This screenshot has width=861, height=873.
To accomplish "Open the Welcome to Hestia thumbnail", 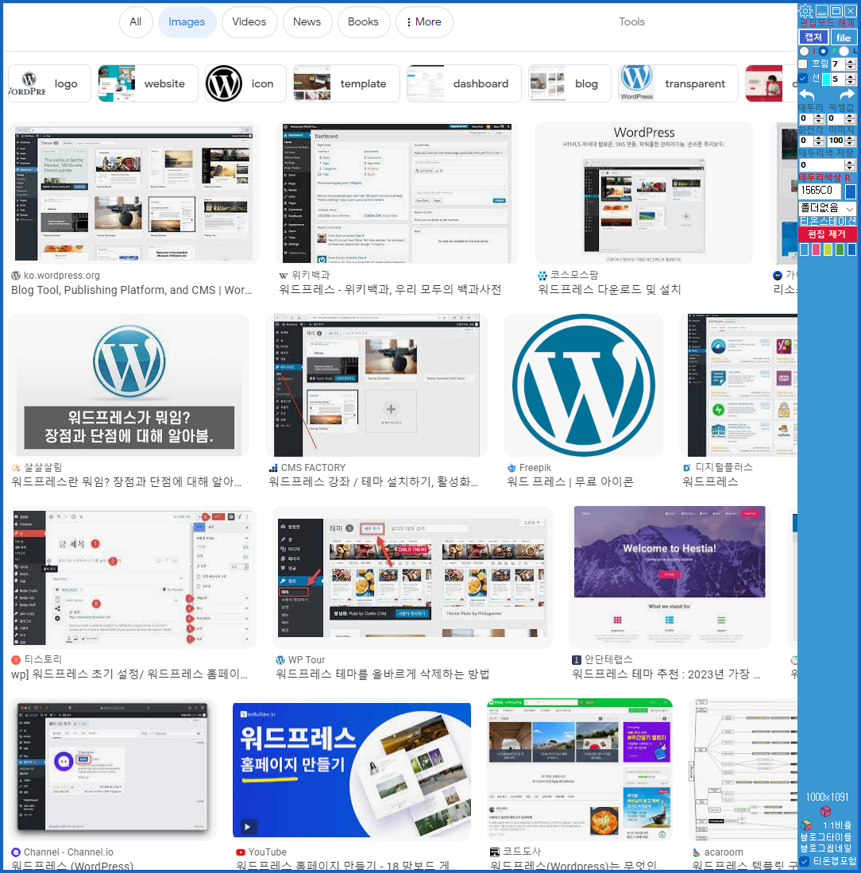I will pos(670,577).
